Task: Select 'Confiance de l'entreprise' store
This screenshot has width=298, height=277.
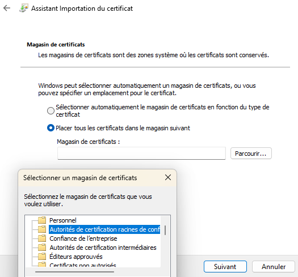Action: 83,238
